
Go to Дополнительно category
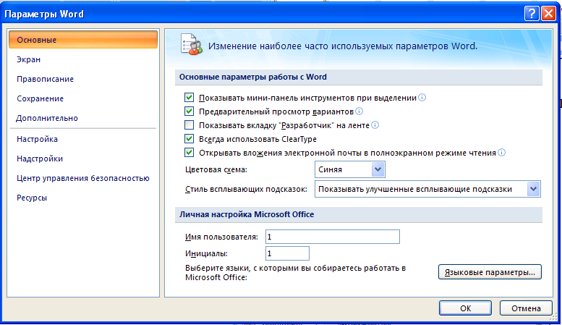[x=83, y=118]
